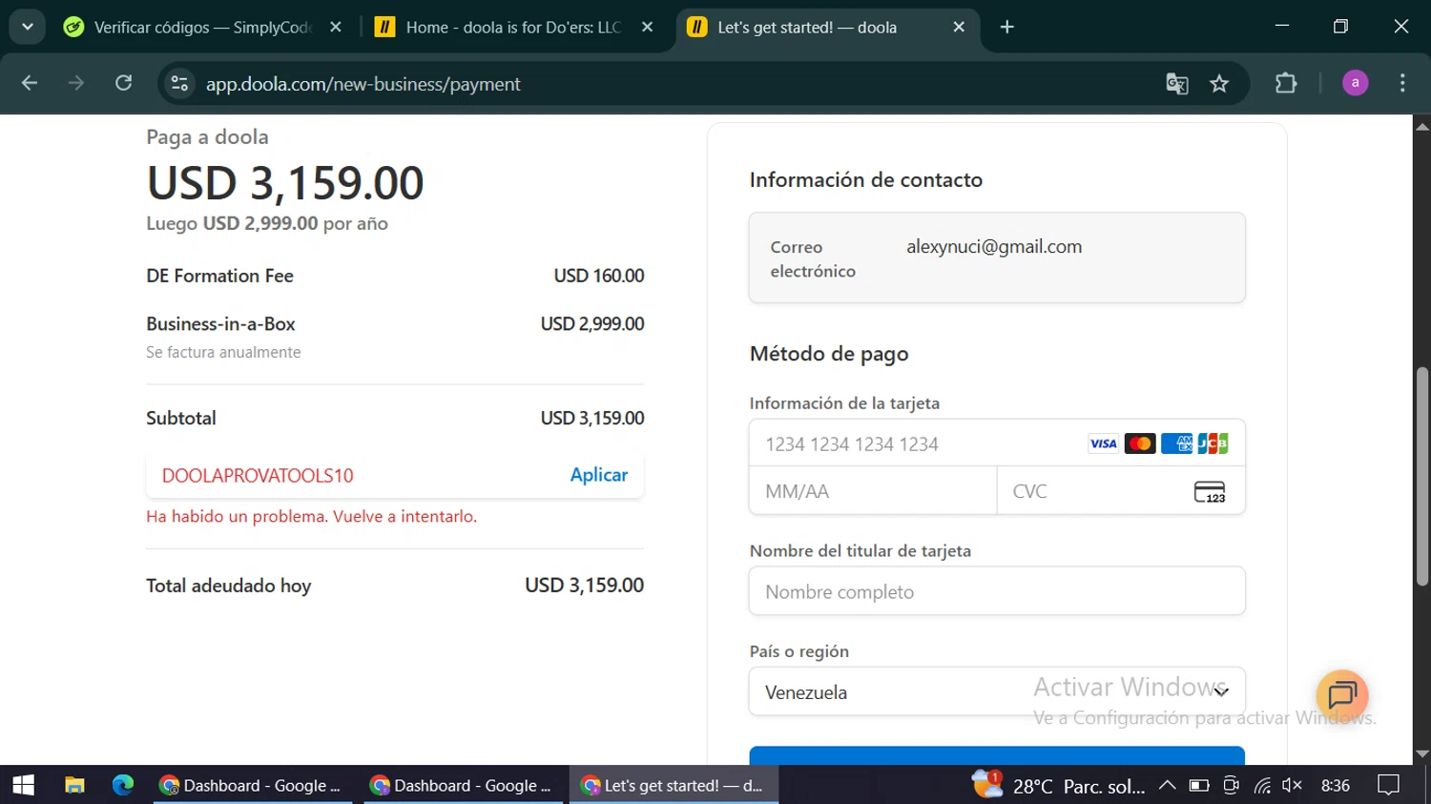This screenshot has width=1431, height=804.
Task: Click Aplicar to apply promo code
Action: pos(598,475)
